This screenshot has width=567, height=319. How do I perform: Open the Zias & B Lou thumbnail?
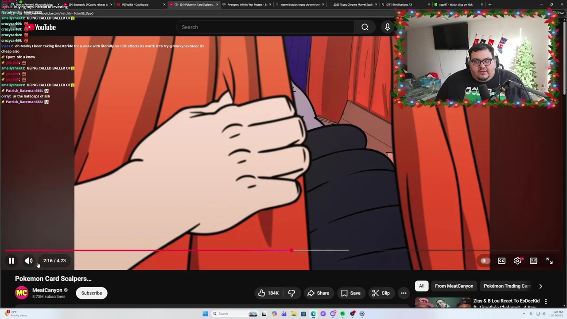(443, 303)
